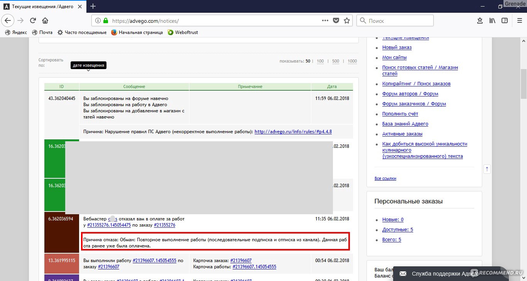Open Новые: 0 personal orders link

[393, 220]
